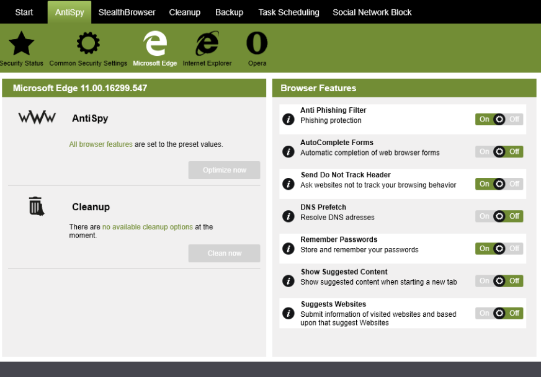
Task: Toggle the Show Suggested Content switch
Action: (499, 281)
